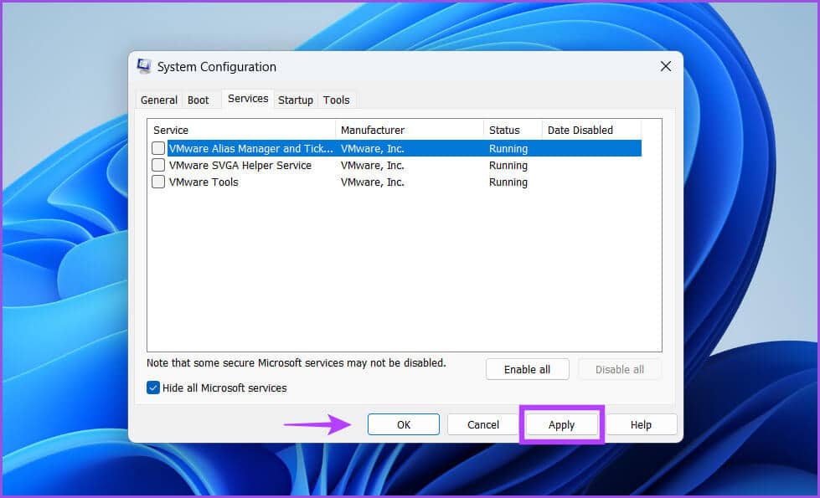Tick the VMware SVGA Helper Service checkbox

[x=158, y=165]
